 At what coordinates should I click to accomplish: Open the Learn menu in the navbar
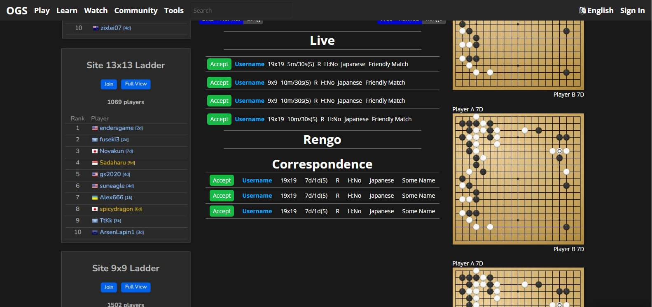pos(67,11)
